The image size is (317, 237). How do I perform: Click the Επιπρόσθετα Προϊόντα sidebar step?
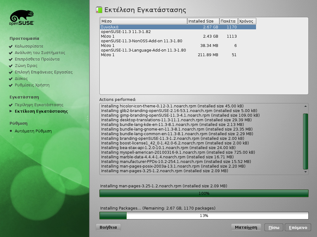click(x=37, y=59)
